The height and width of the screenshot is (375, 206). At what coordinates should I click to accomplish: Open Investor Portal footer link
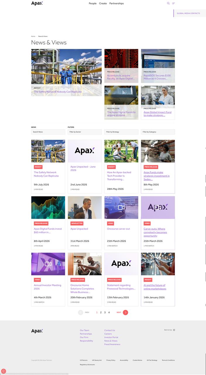pos(111,337)
